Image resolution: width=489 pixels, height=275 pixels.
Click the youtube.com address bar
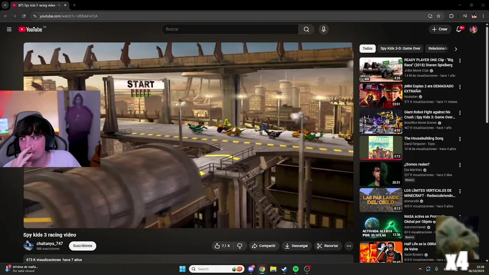point(229,16)
